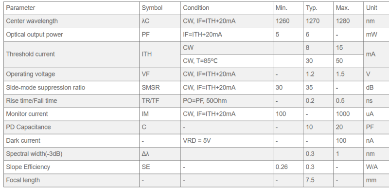Click the Parameter column header
Image resolution: width=389 pixels, height=189 pixels.
pyautogui.click(x=71, y=8)
